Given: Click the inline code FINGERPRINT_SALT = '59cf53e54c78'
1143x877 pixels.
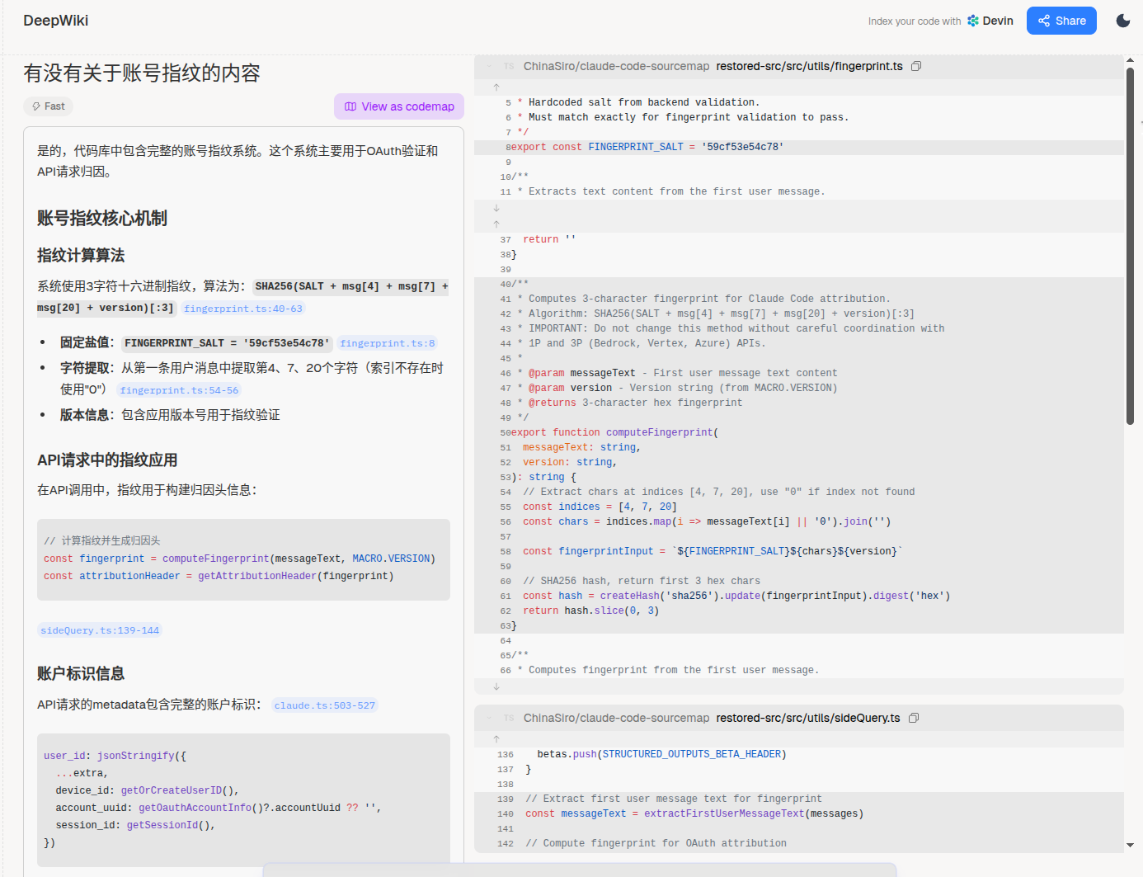Looking at the screenshot, I should click(227, 343).
